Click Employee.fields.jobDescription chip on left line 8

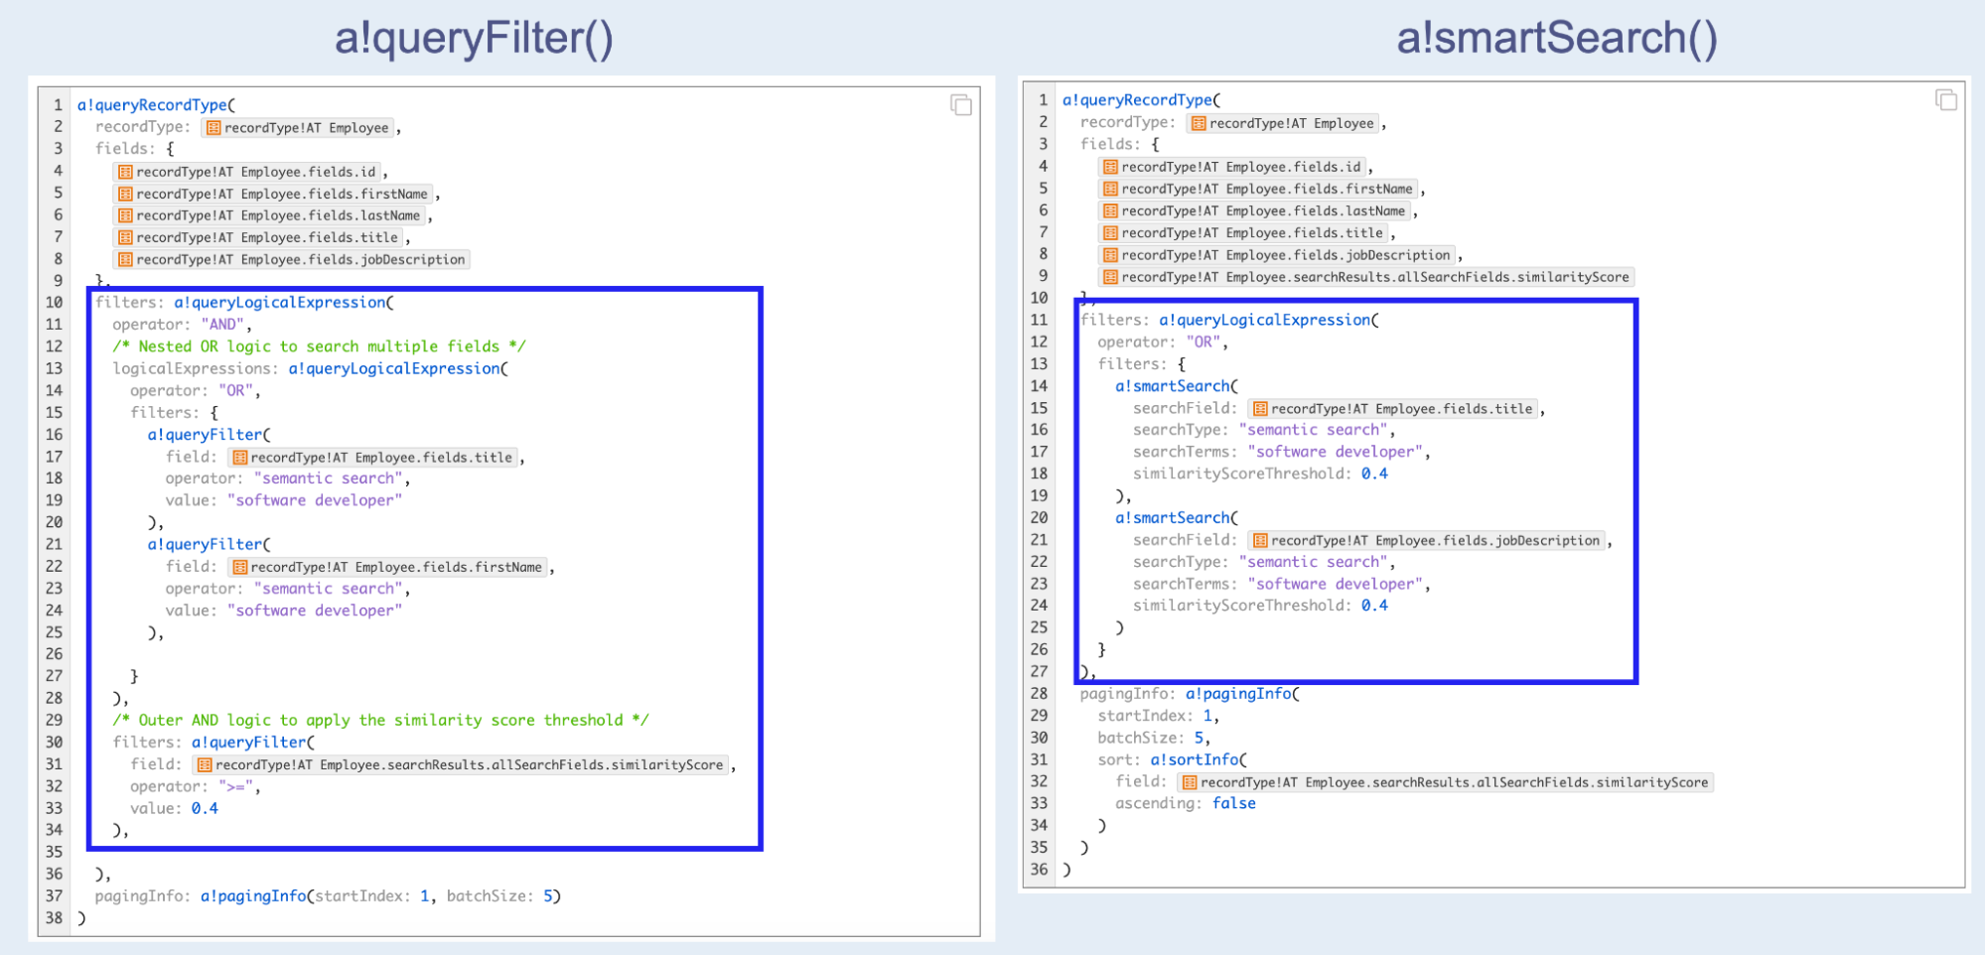[x=292, y=259]
